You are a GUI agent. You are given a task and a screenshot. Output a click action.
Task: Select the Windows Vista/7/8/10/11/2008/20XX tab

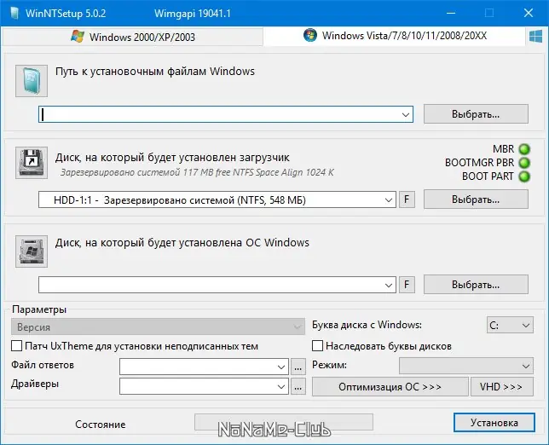[x=395, y=36]
